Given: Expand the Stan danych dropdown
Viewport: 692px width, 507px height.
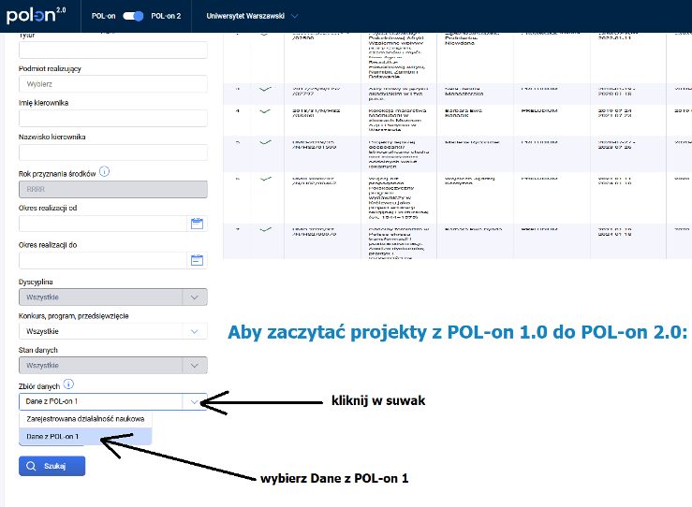Looking at the screenshot, I should (x=194, y=366).
